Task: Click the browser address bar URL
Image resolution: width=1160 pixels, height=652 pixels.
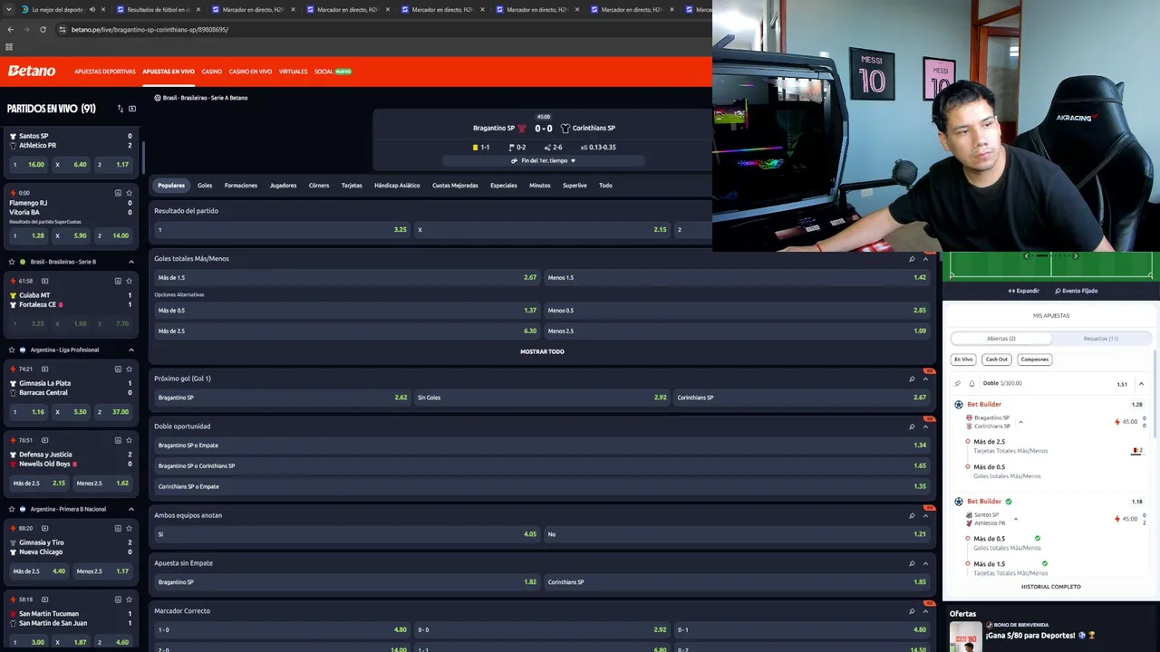Action: [150, 29]
